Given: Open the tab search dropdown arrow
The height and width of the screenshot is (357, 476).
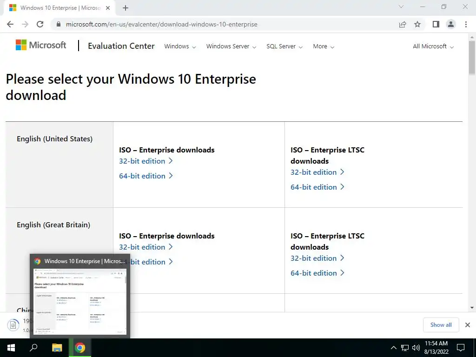Looking at the screenshot, I should pos(401,7).
